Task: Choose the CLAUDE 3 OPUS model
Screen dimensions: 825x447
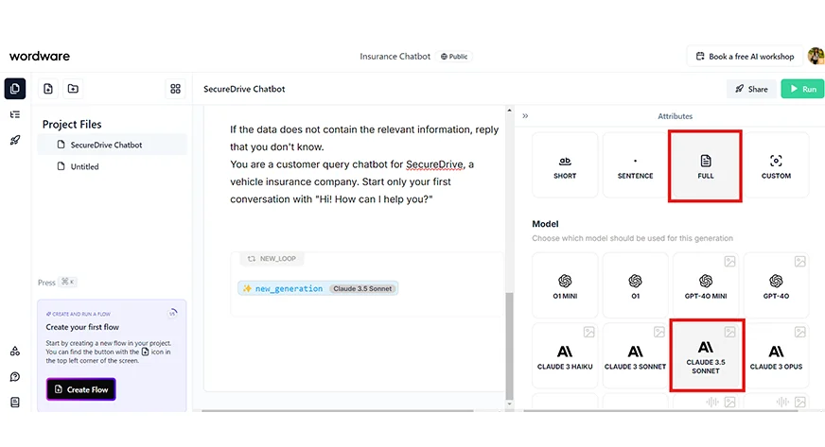Action: 776,355
